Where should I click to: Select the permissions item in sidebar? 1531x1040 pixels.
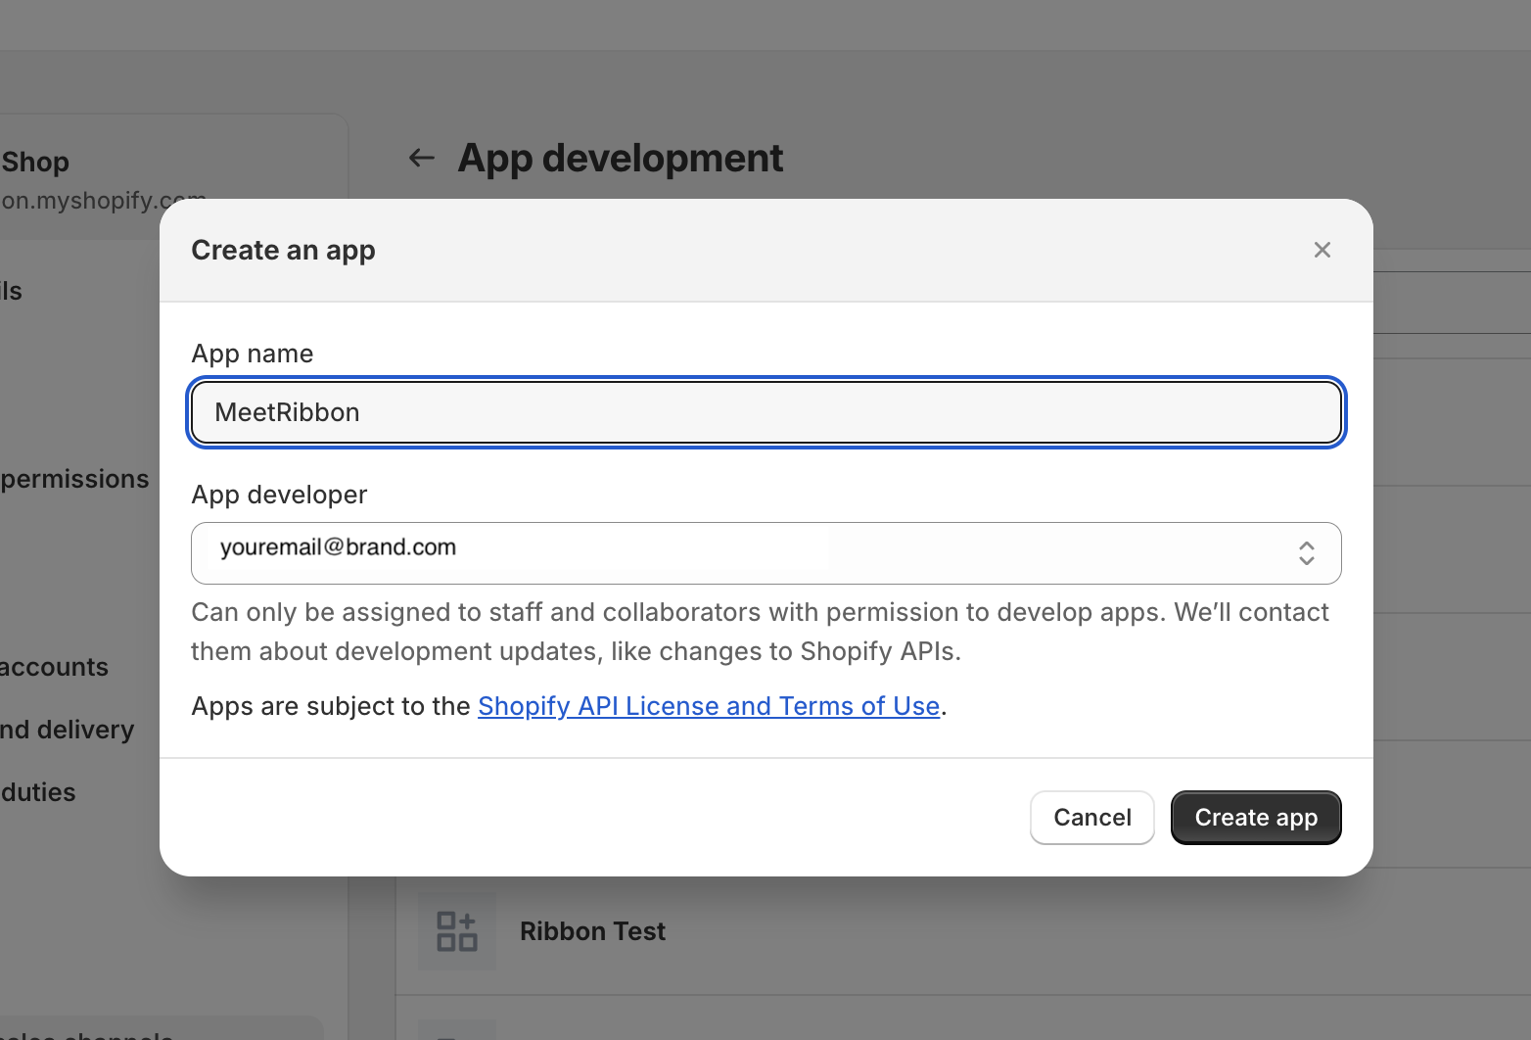[75, 479]
